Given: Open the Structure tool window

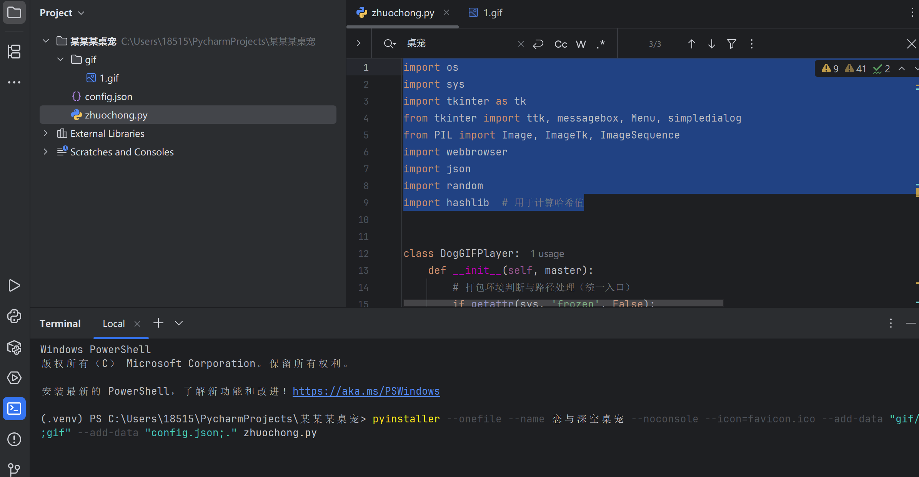Looking at the screenshot, I should click(x=14, y=51).
